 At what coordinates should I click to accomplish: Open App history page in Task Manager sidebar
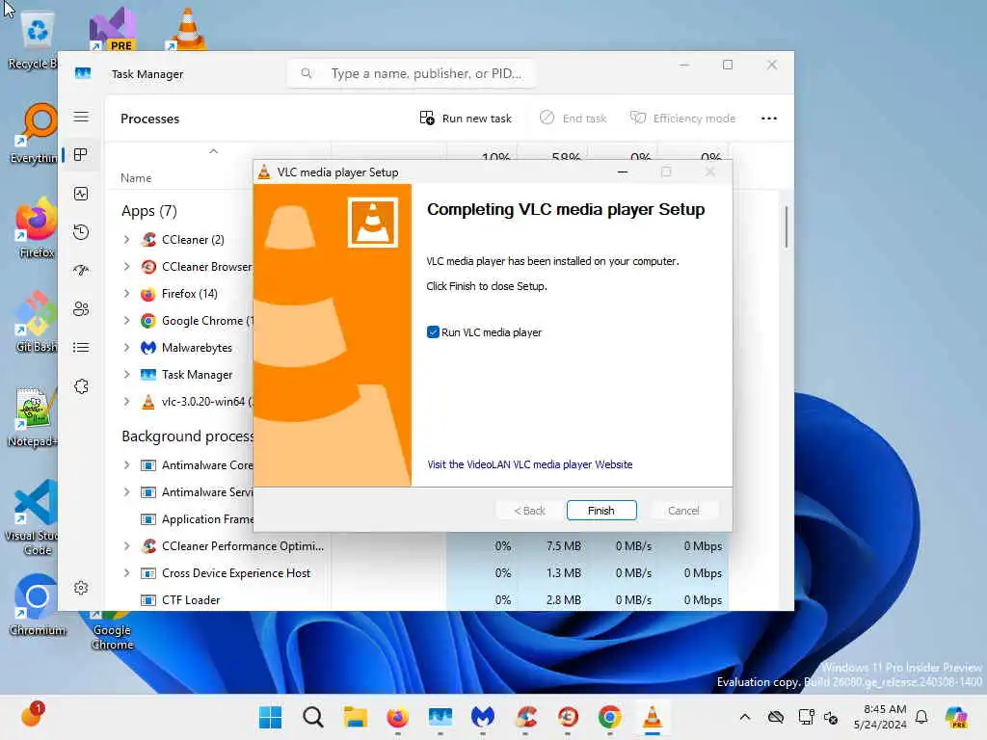pos(81,232)
